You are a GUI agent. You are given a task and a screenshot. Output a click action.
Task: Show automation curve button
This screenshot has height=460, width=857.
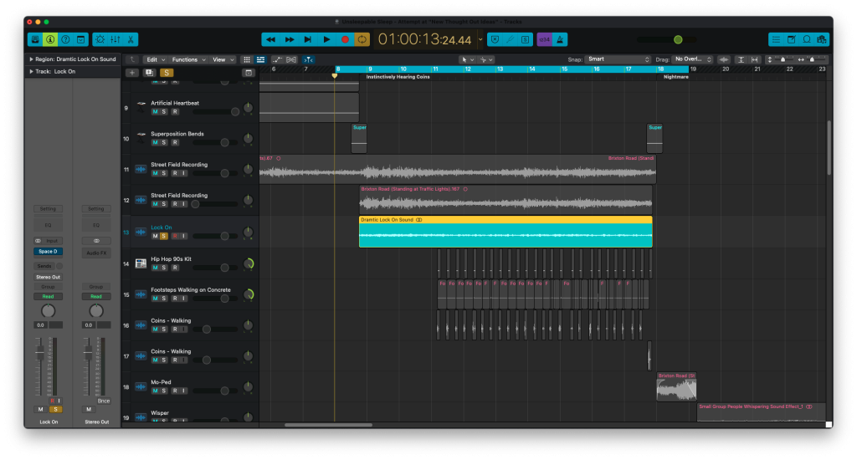tap(277, 59)
